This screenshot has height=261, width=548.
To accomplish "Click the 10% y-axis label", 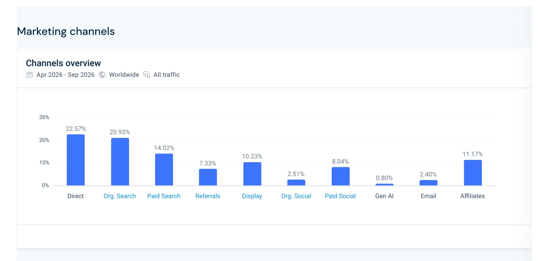I will point(44,162).
